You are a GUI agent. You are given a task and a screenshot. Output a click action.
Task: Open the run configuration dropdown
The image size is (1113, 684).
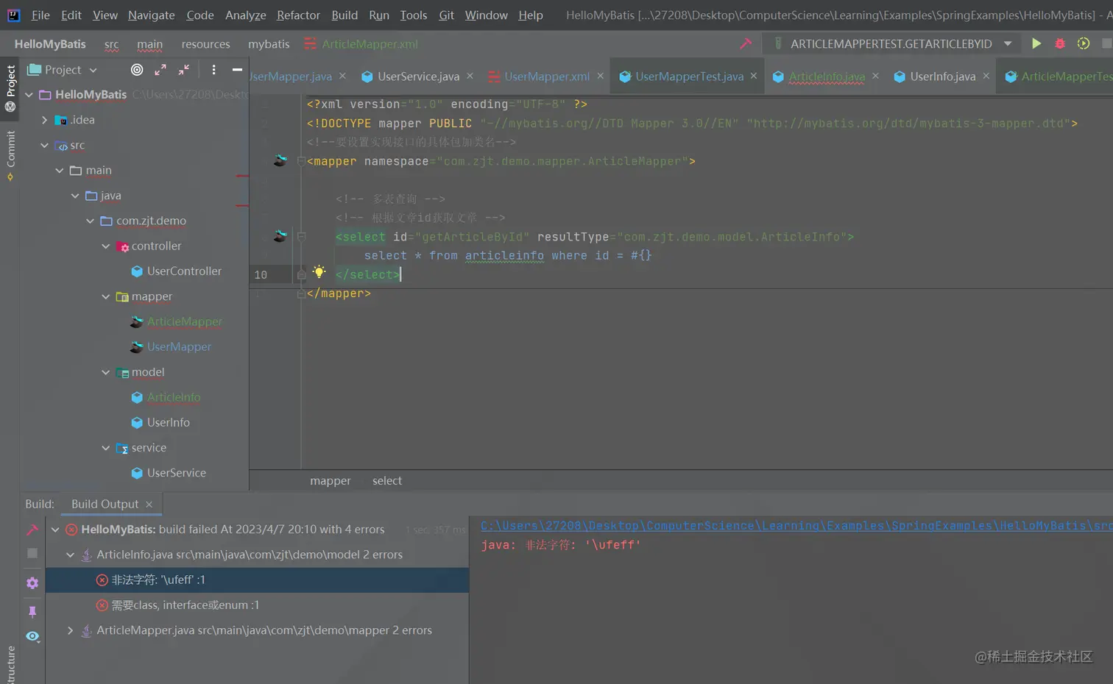pos(1008,43)
